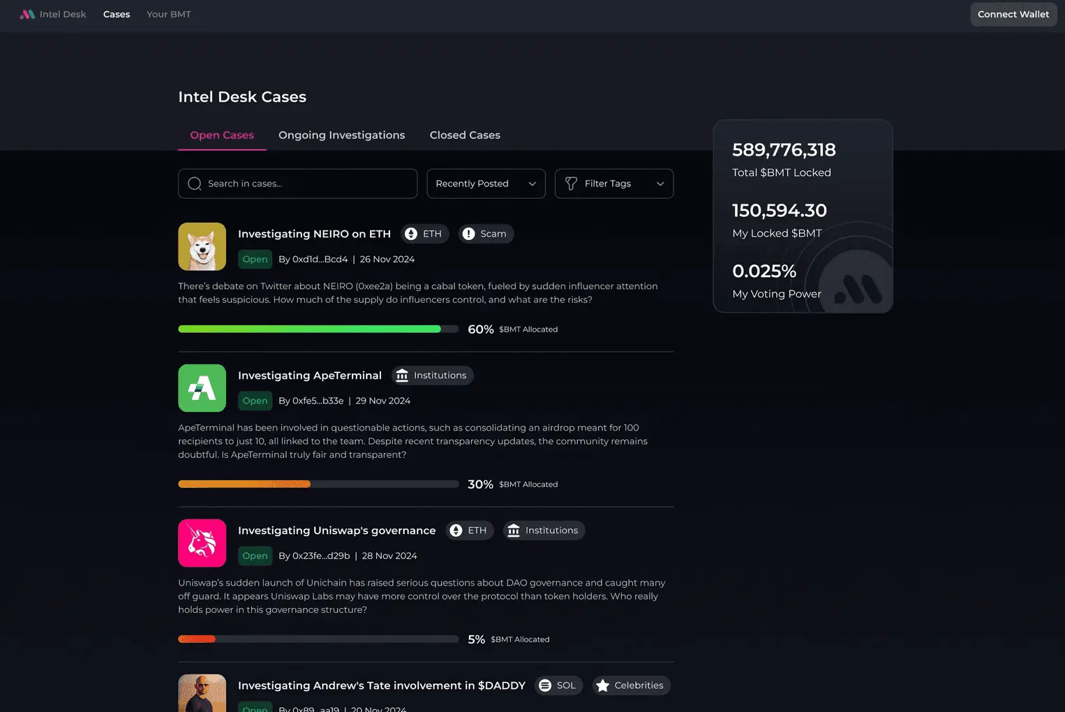Click the My Voting Power label
Image resolution: width=1065 pixels, height=712 pixels.
pyautogui.click(x=777, y=294)
